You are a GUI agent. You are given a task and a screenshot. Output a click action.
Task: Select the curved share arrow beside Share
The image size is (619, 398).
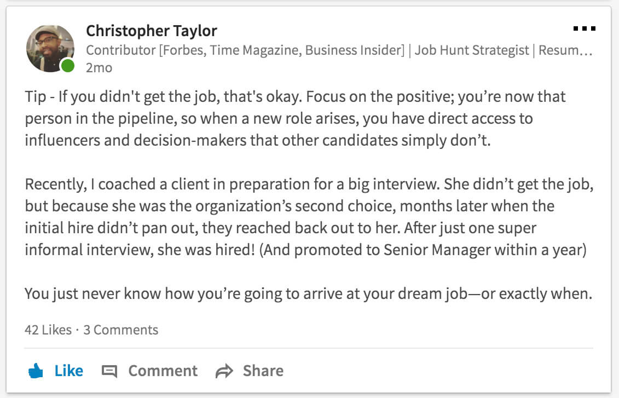(x=223, y=371)
